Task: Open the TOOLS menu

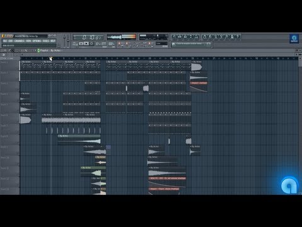Action: tap(46, 41)
